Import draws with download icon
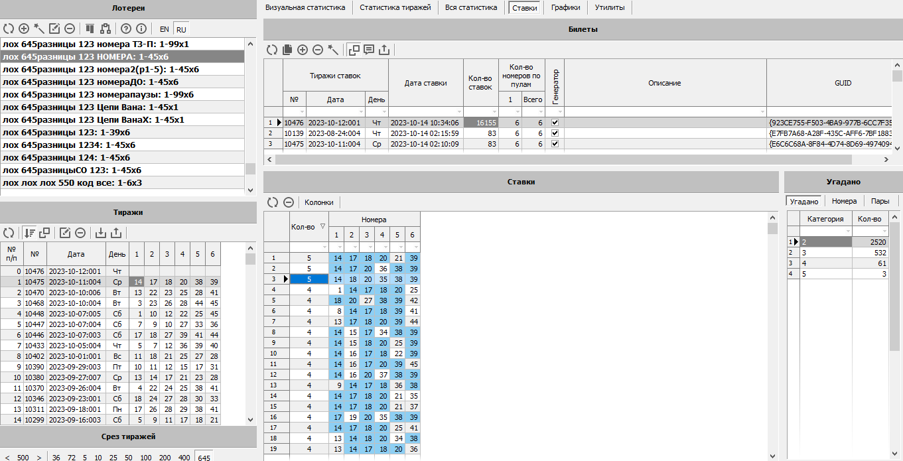The height and width of the screenshot is (461, 903). coord(101,233)
